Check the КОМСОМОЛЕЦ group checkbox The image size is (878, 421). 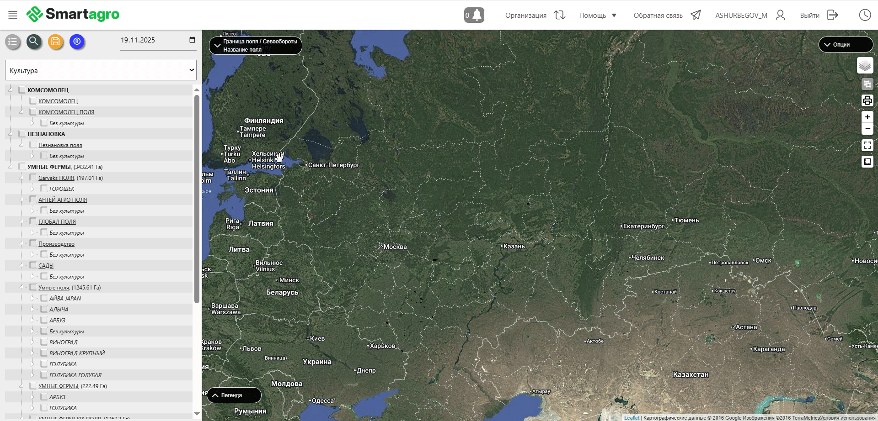tap(22, 90)
